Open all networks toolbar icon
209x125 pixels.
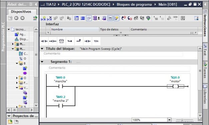click(x=76, y=18)
